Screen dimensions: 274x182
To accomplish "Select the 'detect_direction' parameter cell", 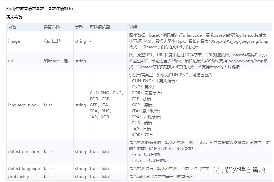I will coord(24,152).
